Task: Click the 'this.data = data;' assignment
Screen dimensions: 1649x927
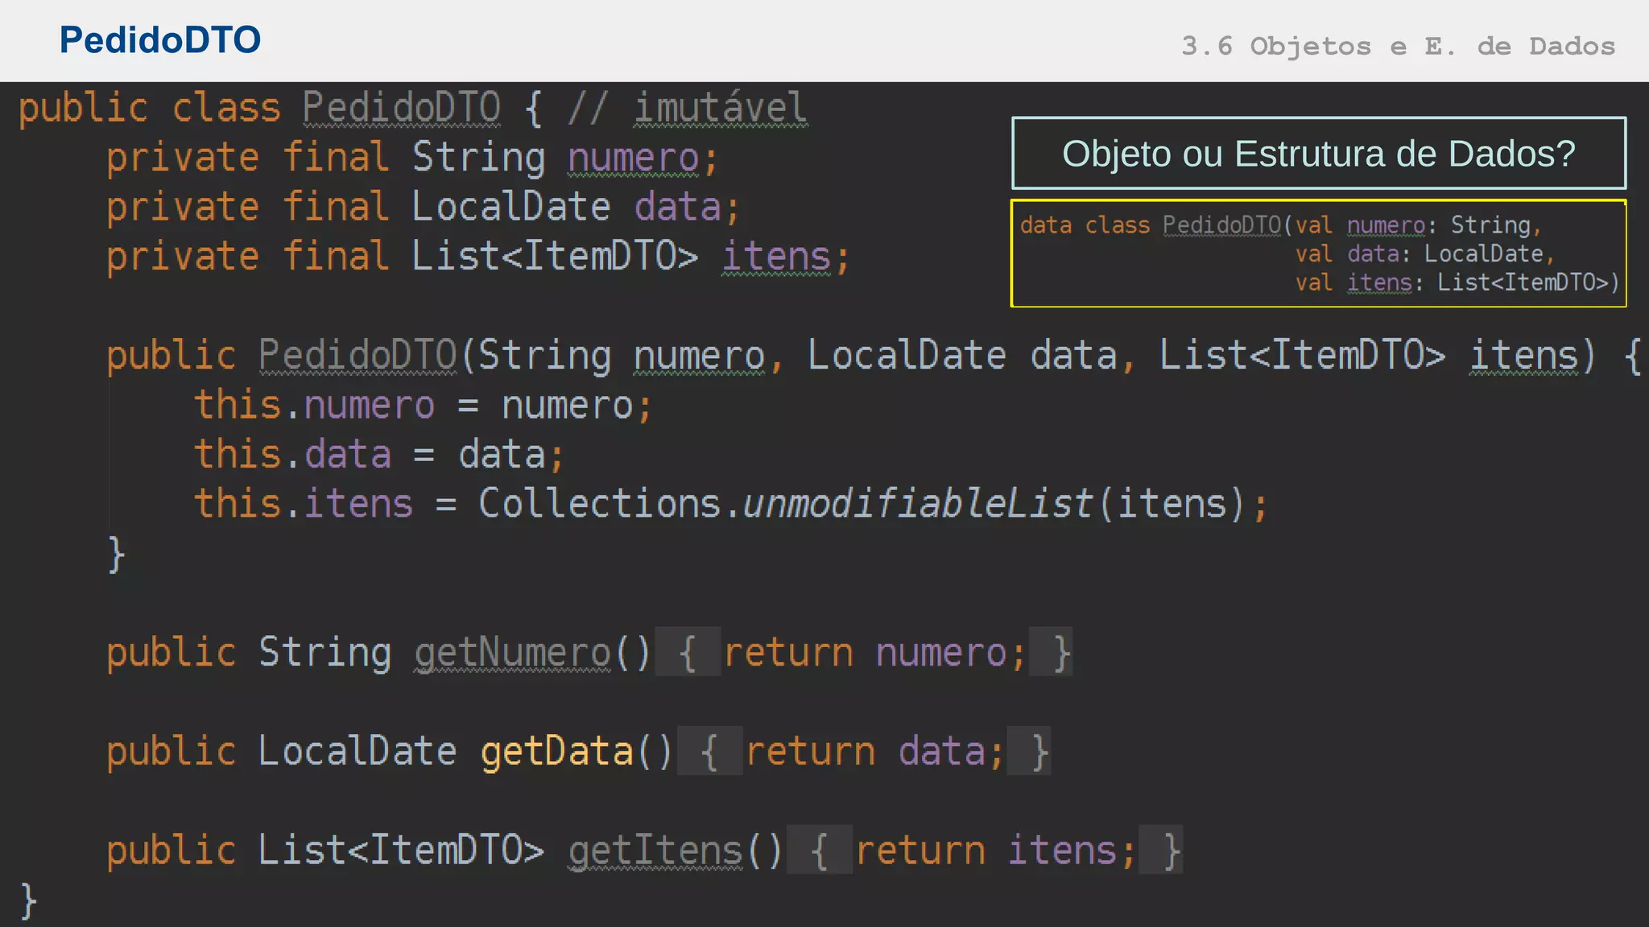Action: (378, 455)
